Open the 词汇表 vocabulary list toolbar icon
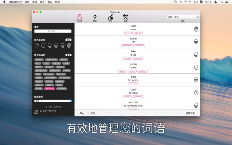The height and width of the screenshot is (145, 232). coord(79,18)
